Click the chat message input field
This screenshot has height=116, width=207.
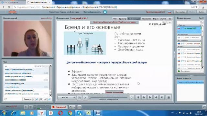pyautogui.click(x=13, y=99)
